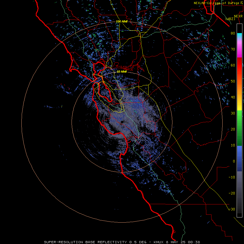
Task: Select the -20 value on the dBZ scale
Action: coord(232,193)
